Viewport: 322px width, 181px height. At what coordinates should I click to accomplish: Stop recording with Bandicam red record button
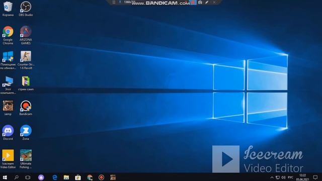[x=193, y=3]
